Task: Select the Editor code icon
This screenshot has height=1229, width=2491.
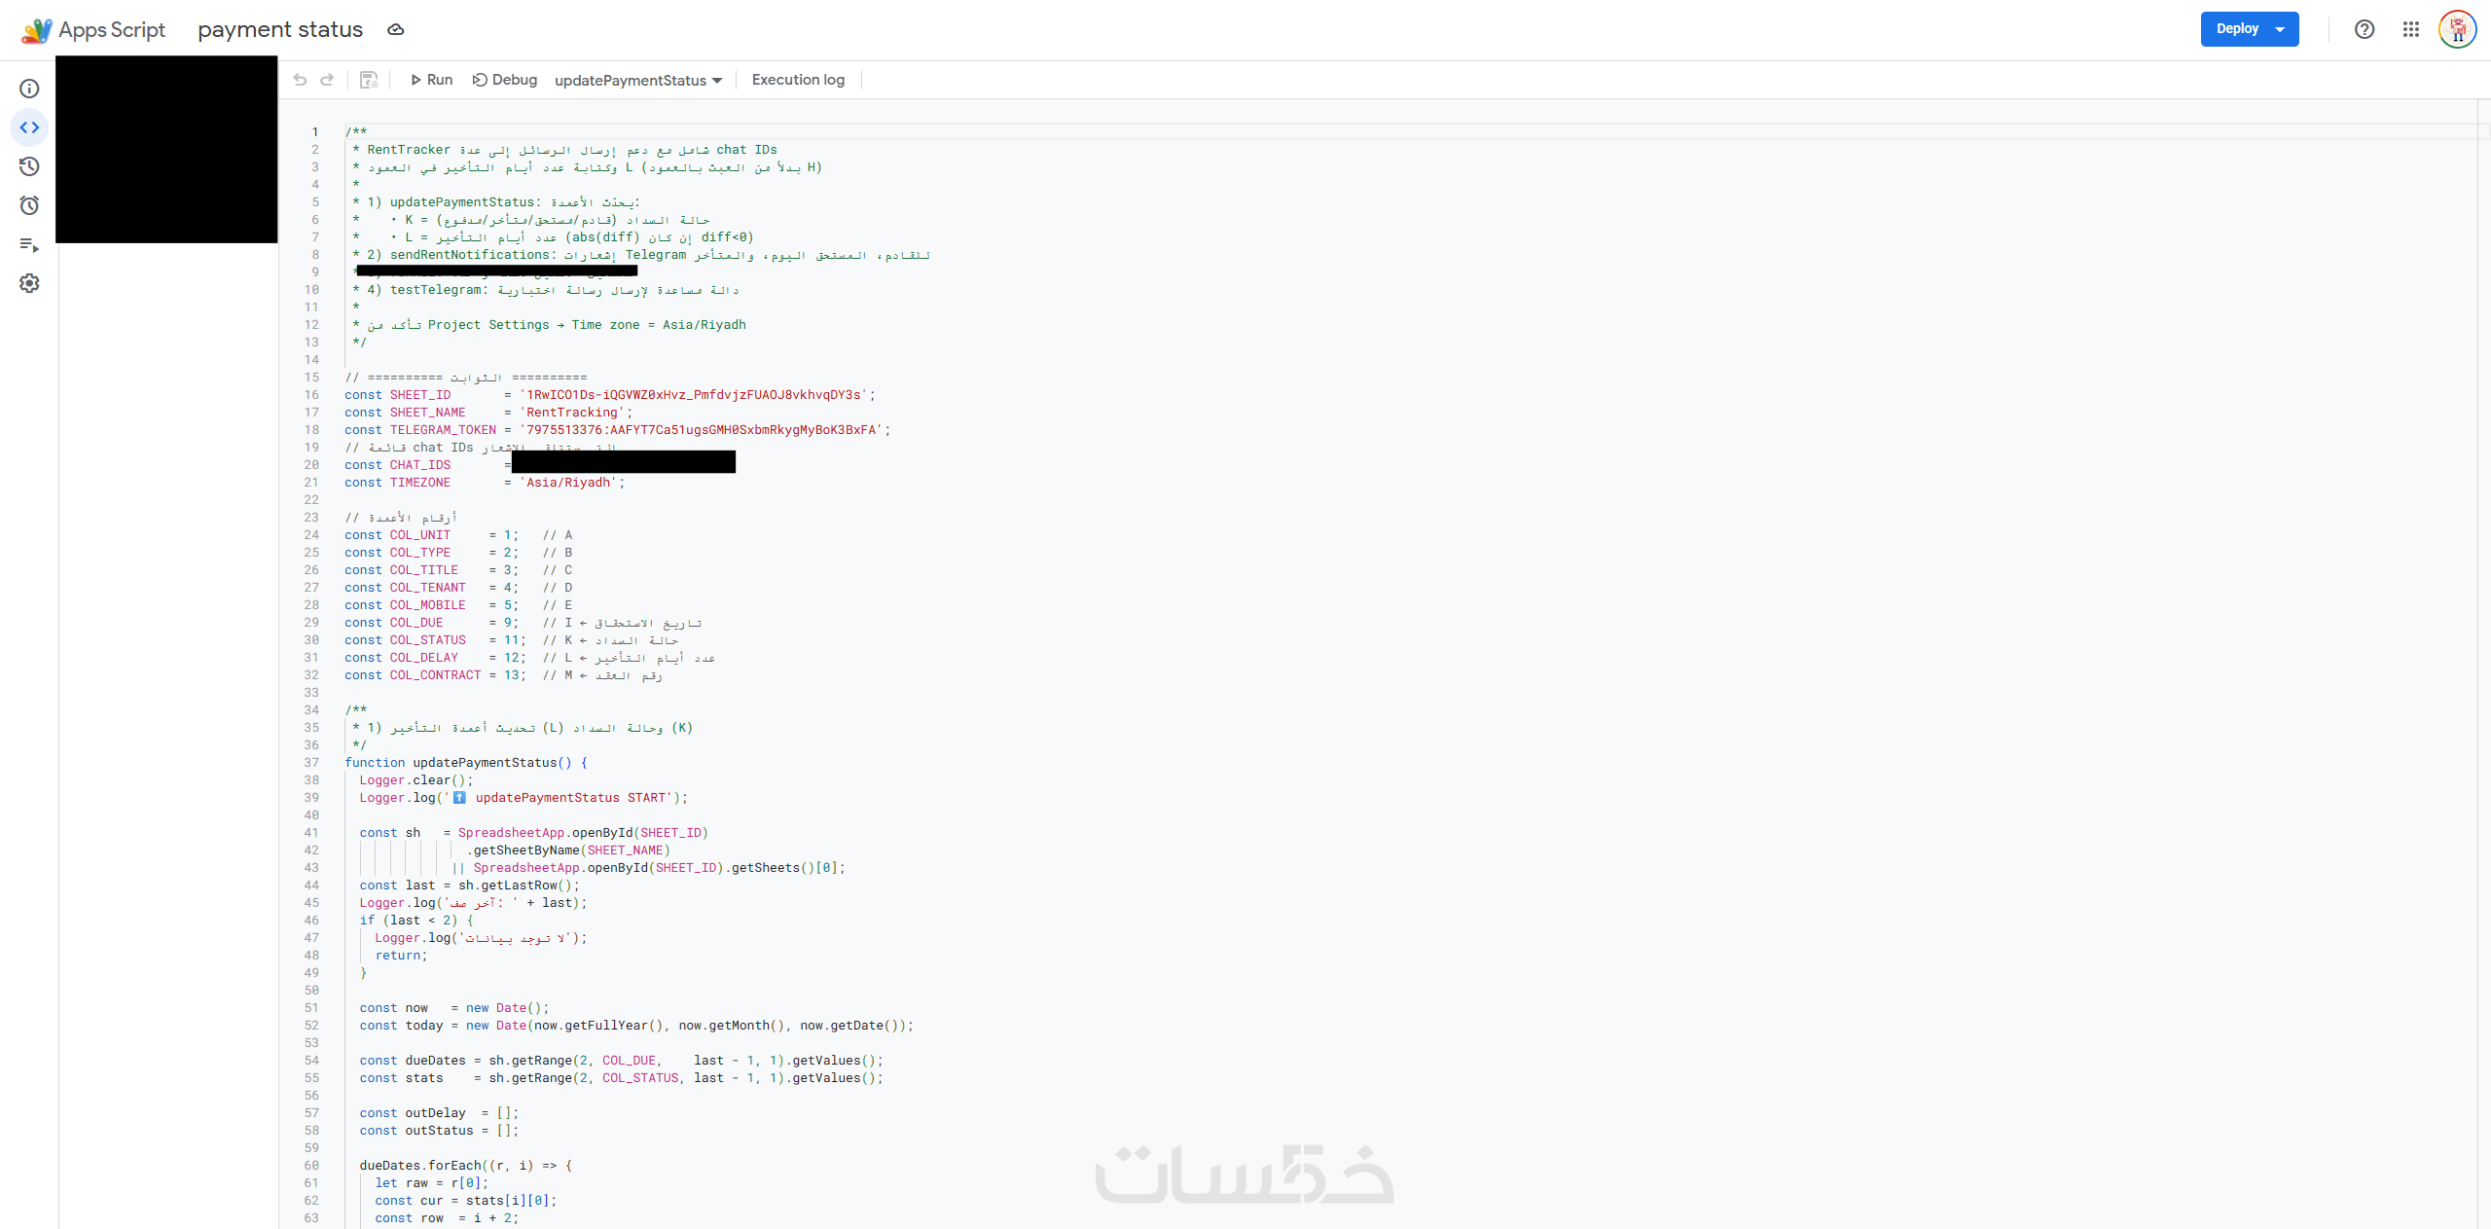Action: click(29, 127)
